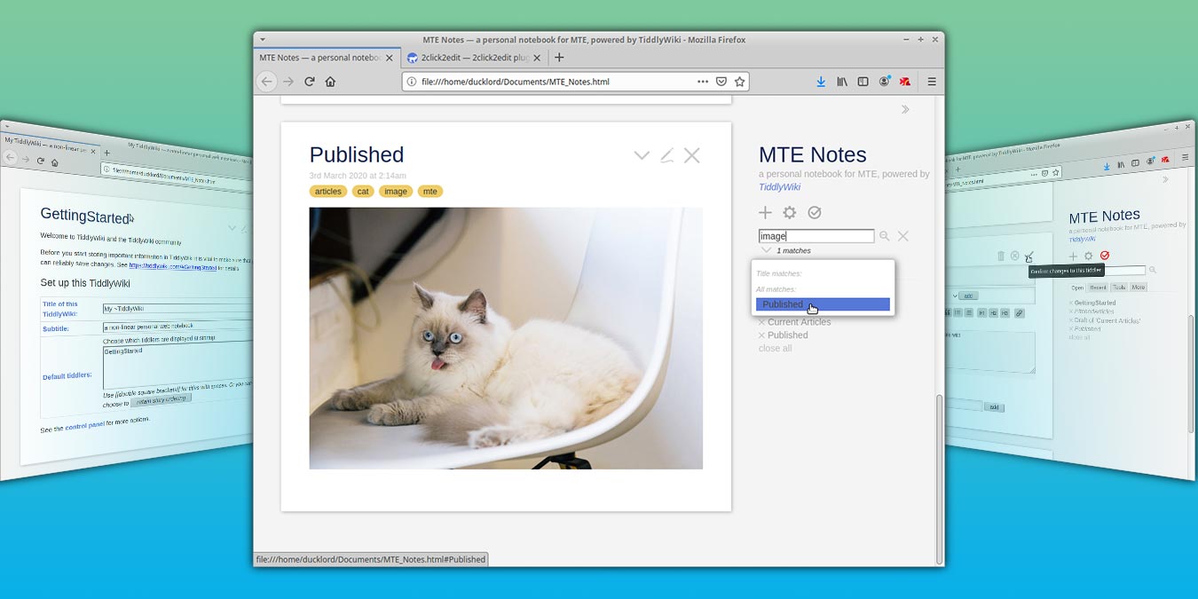Open the Firefox library icon
The height and width of the screenshot is (599, 1198).
pos(841,81)
